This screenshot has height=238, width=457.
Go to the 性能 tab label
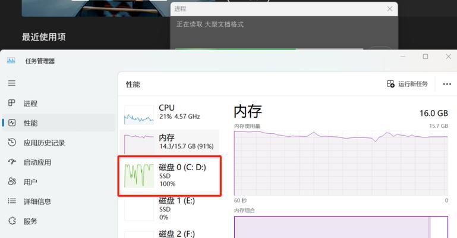[30, 123]
